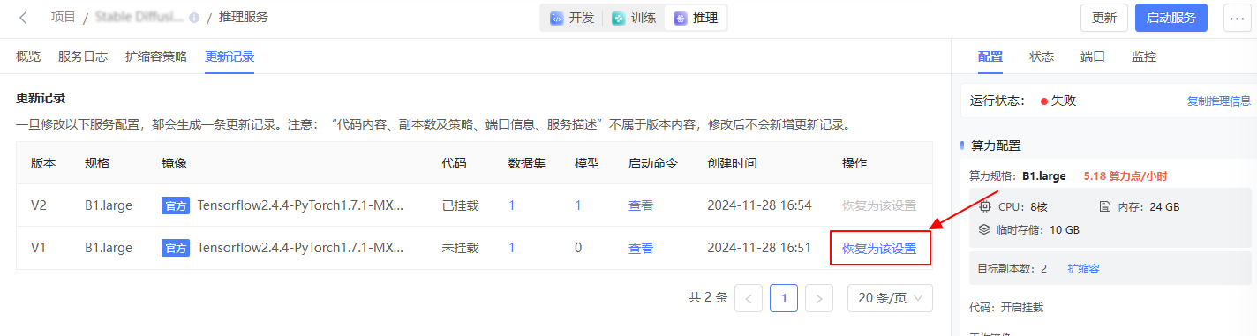This screenshot has height=336, width=1257.
Task: Select the 更新记录 tab
Action: click(230, 56)
